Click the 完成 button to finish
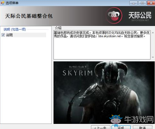 121,127
